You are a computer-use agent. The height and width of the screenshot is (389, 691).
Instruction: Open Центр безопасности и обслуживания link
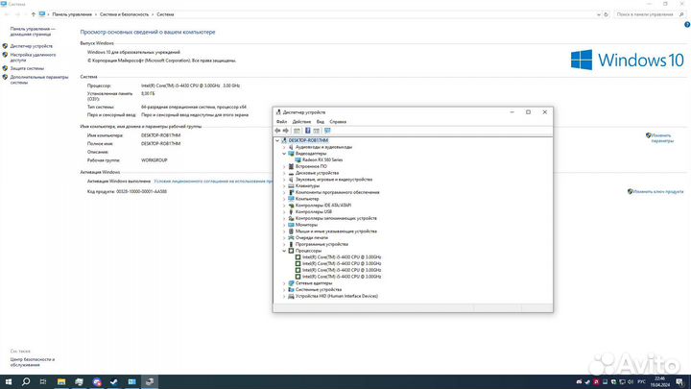(x=33, y=362)
